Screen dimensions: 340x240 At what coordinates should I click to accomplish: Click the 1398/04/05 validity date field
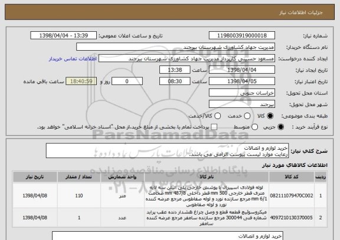242,81
